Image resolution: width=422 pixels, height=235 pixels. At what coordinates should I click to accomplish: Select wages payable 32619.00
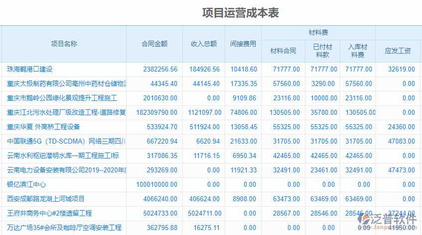(x=402, y=70)
